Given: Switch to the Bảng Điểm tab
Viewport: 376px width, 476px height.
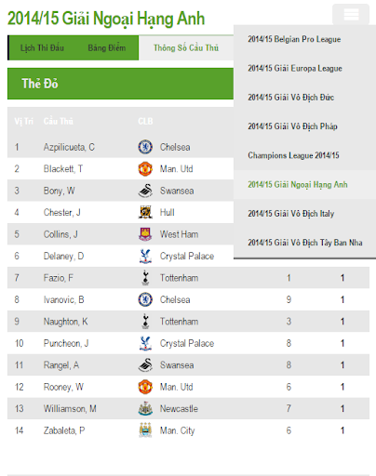Looking at the screenshot, I should pyautogui.click(x=107, y=48).
